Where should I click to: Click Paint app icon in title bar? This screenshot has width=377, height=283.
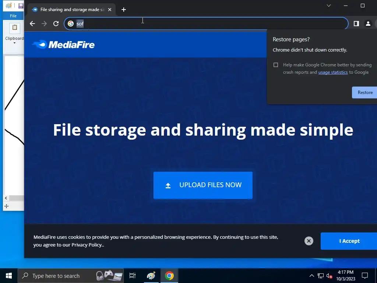[9, 6]
